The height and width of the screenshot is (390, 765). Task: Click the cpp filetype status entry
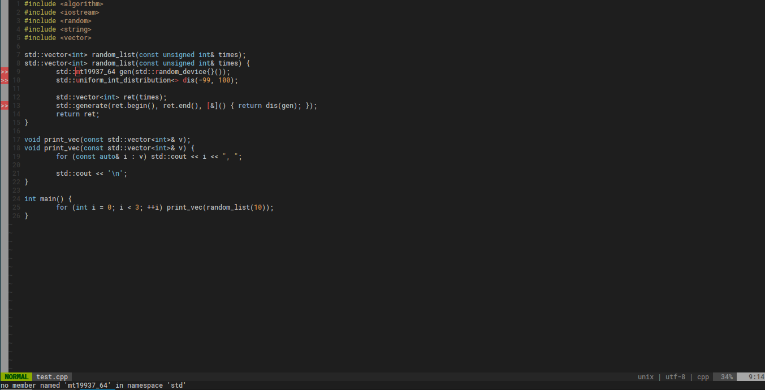(703, 377)
